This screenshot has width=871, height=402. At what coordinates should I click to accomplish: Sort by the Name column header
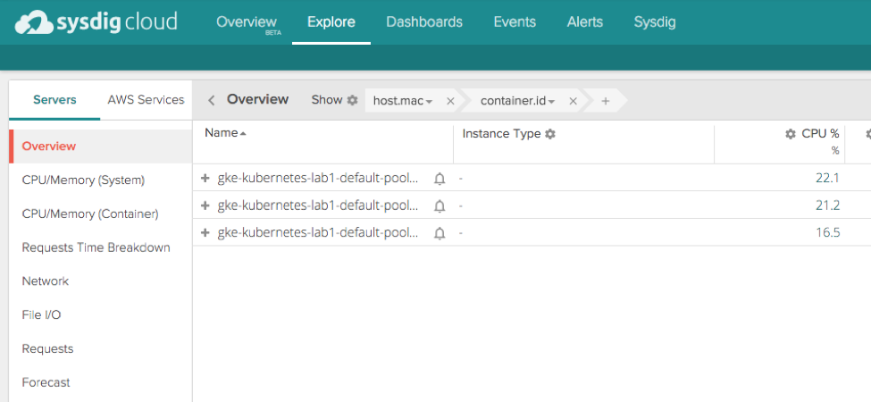pos(225,133)
